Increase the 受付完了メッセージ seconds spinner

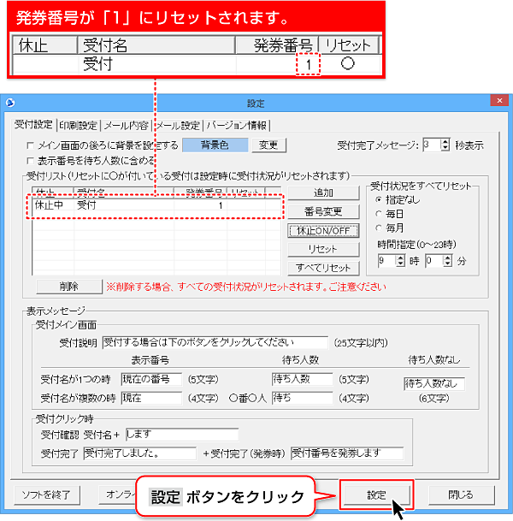point(445,142)
